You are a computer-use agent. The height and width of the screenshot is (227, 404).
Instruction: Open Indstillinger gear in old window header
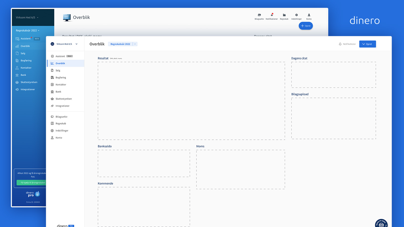296,15
